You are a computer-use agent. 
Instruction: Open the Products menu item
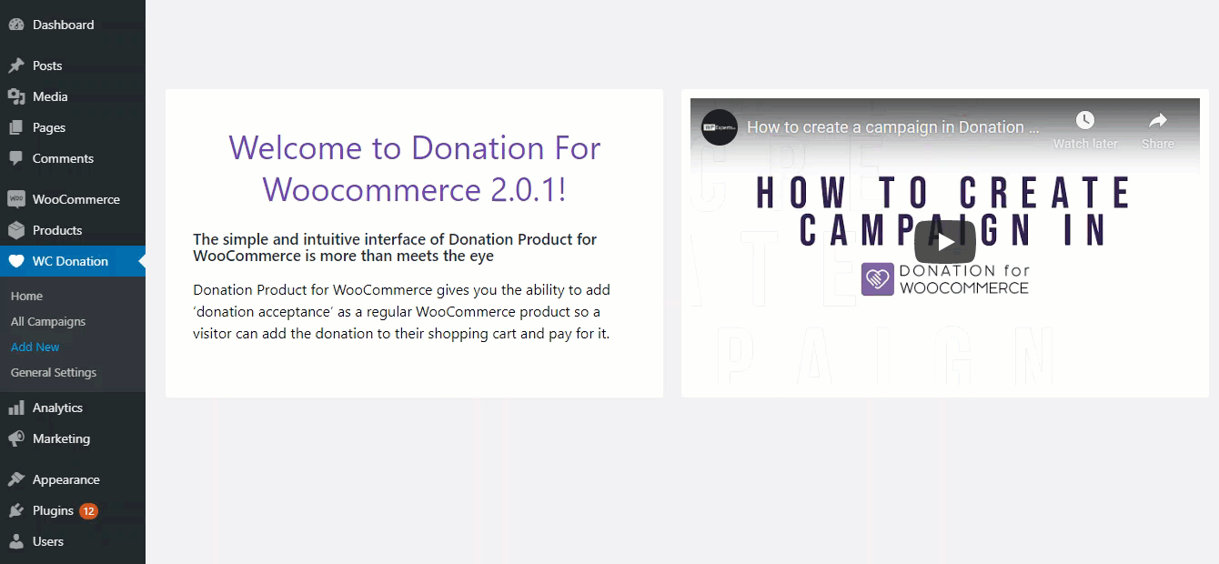tap(73, 230)
